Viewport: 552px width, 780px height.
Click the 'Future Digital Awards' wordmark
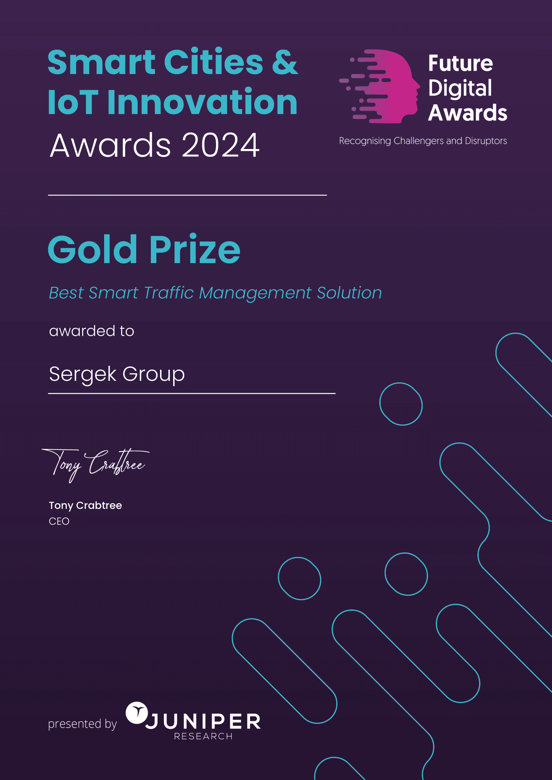click(467, 88)
